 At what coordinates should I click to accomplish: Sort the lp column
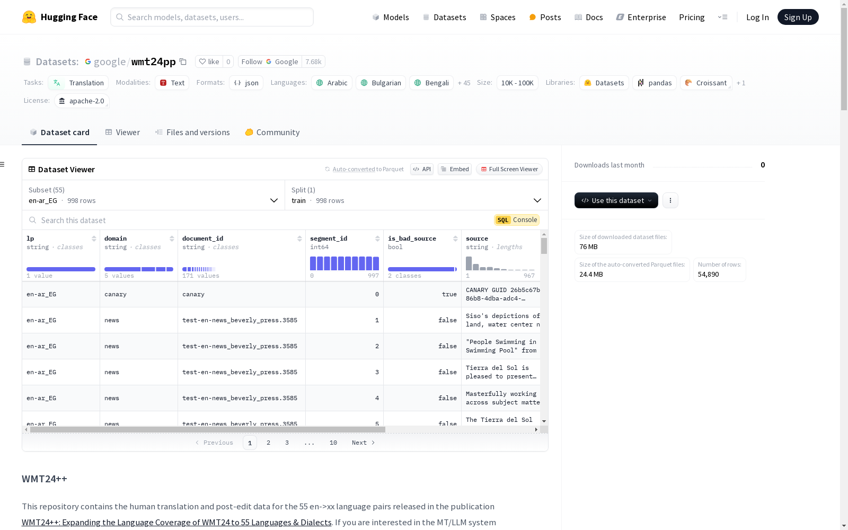pos(94,238)
